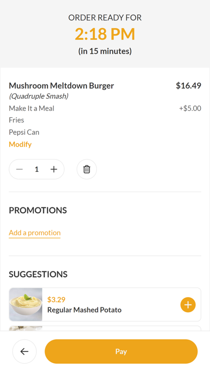210x374 pixels.
Task: Go back using the left arrow button
Action: [x=25, y=351]
